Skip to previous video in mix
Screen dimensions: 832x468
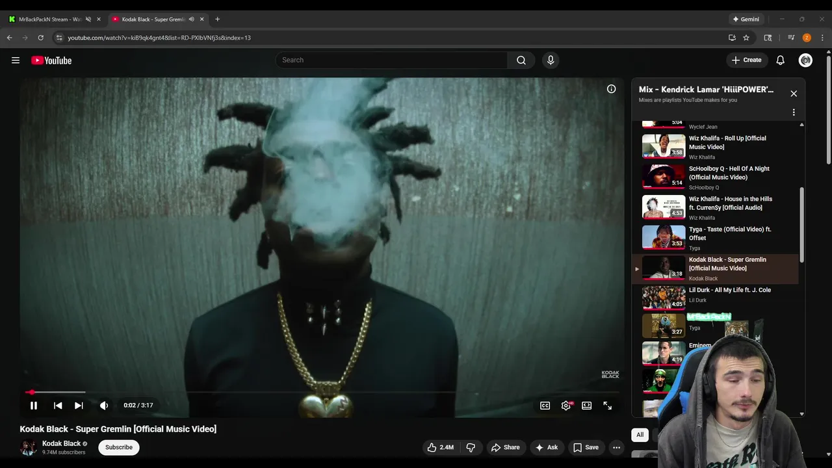[58, 406]
